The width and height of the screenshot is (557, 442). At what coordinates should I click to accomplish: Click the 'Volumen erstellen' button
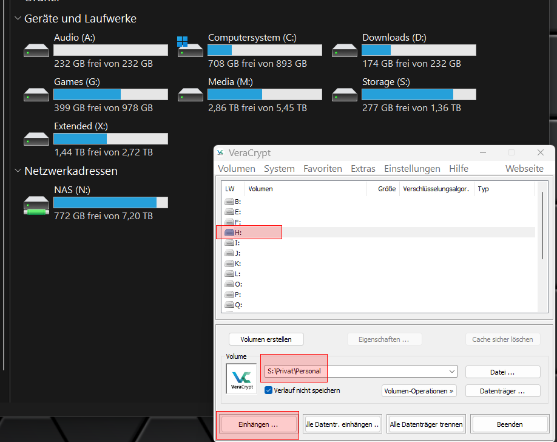click(266, 339)
